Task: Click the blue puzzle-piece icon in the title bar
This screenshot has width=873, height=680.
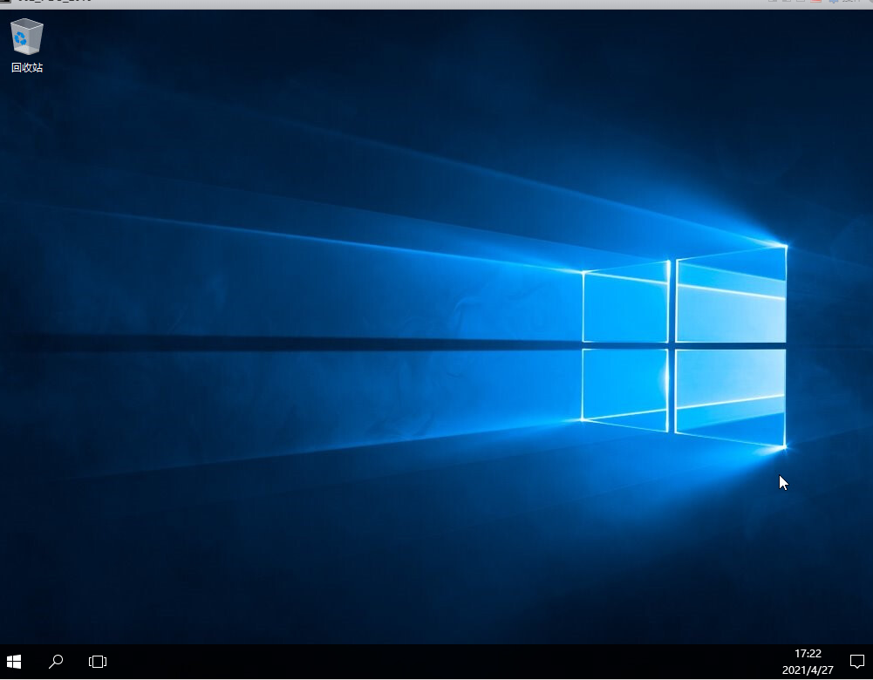Action: [833, 3]
